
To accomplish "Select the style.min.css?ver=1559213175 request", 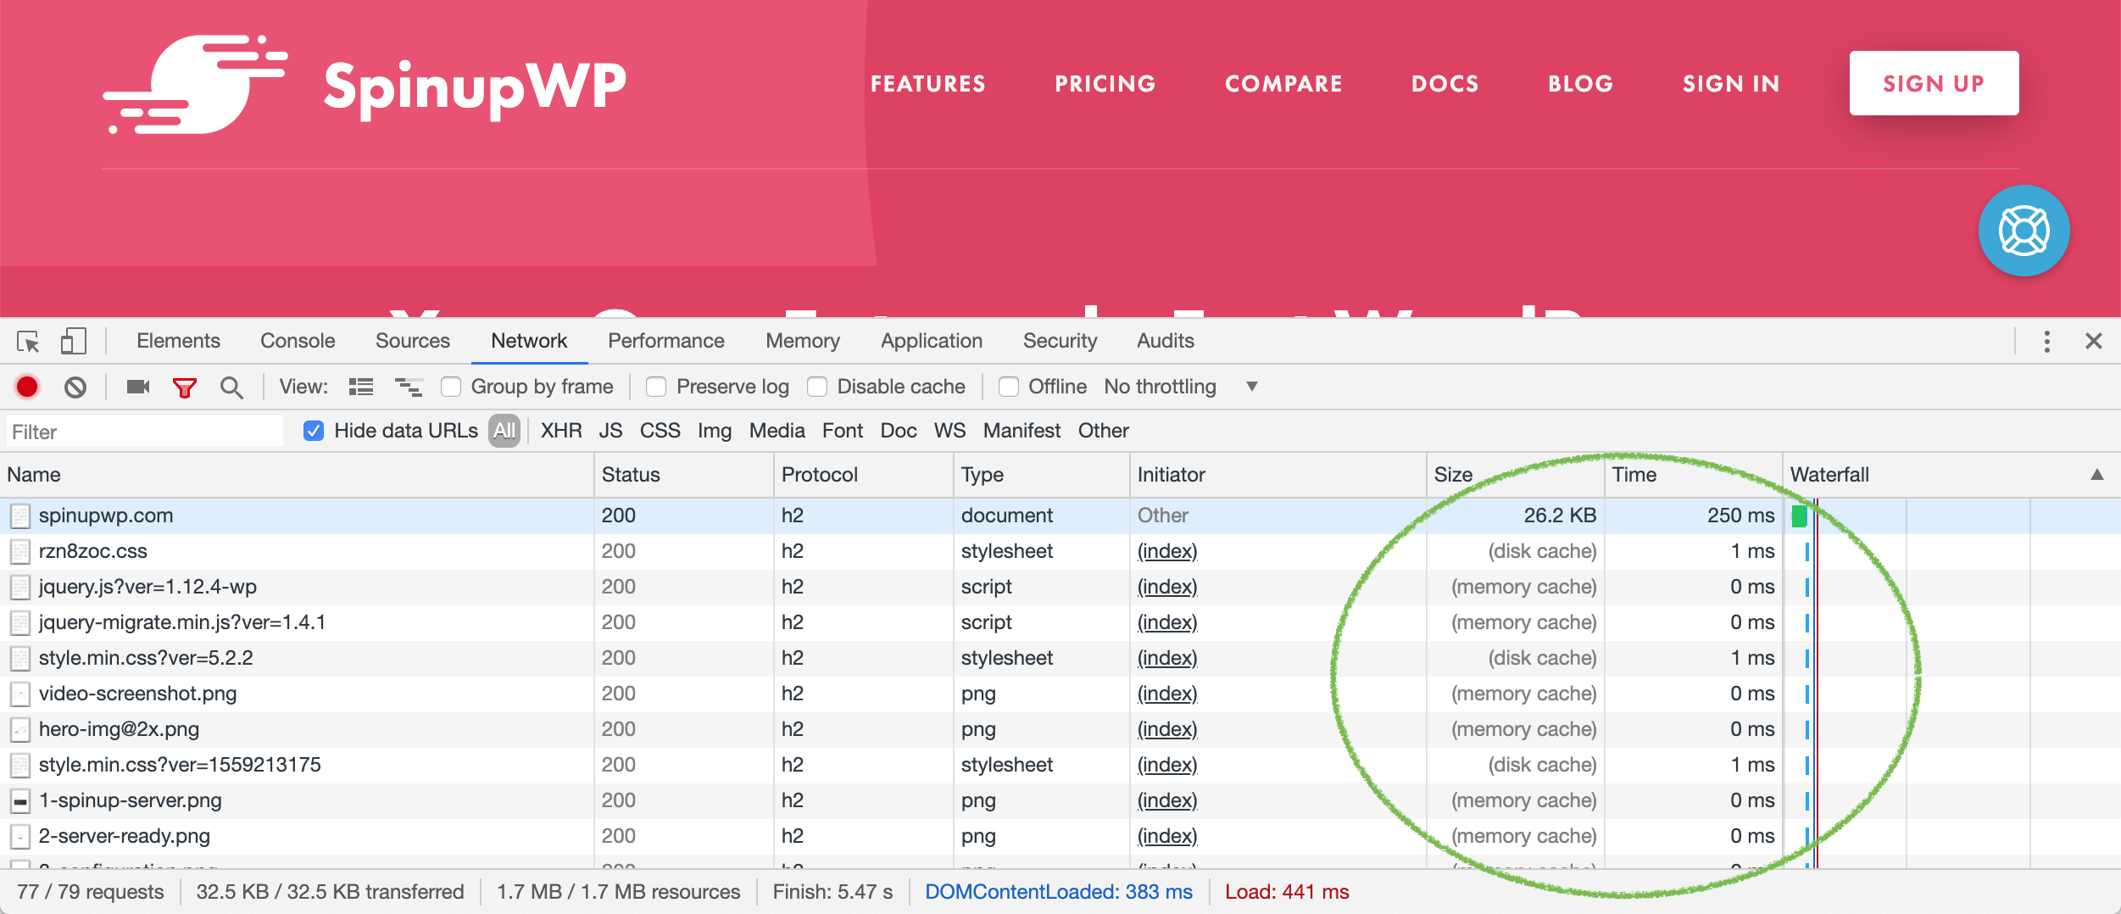I will [1060, 765].
